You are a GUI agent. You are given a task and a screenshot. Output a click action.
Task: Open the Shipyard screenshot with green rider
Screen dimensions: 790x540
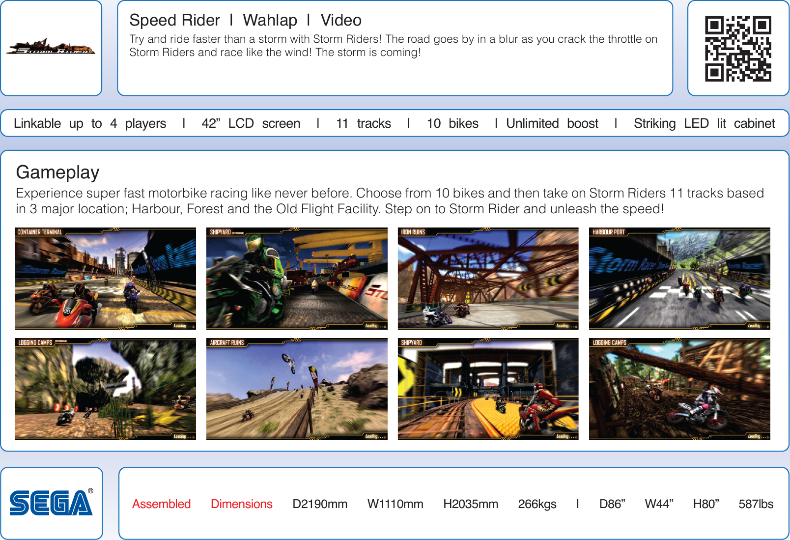297,279
